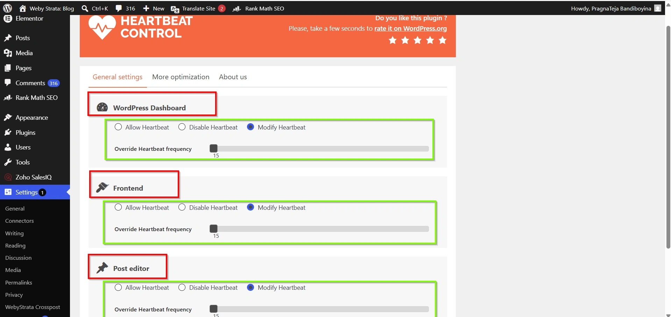Select Modify Heartbeat for WordPress Dashboard
The width and height of the screenshot is (671, 317).
point(250,127)
